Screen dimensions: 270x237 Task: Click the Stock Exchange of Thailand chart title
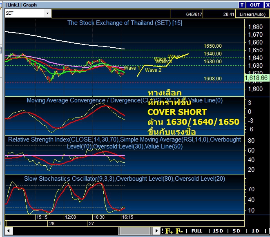point(125,23)
